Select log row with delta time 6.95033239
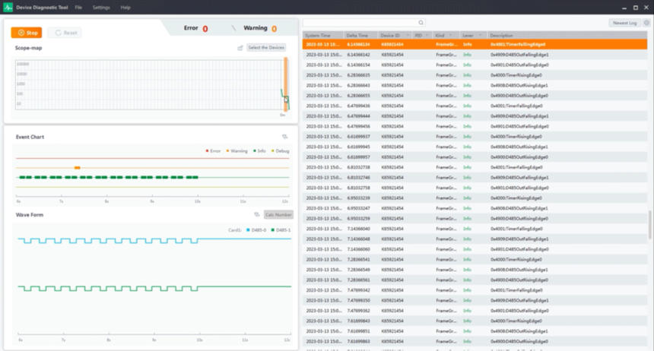 click(475, 198)
